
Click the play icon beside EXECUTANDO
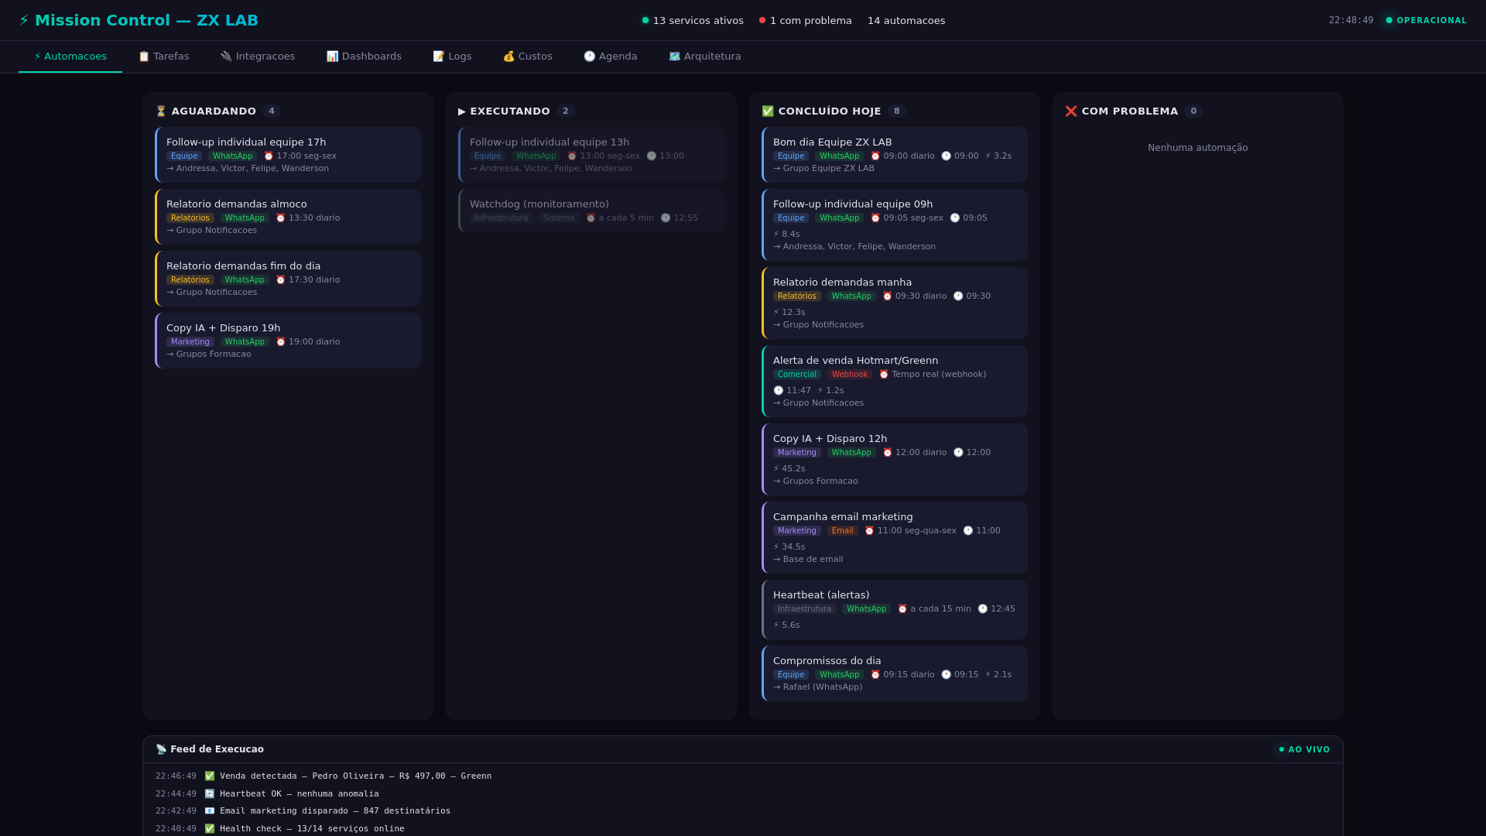click(x=462, y=111)
